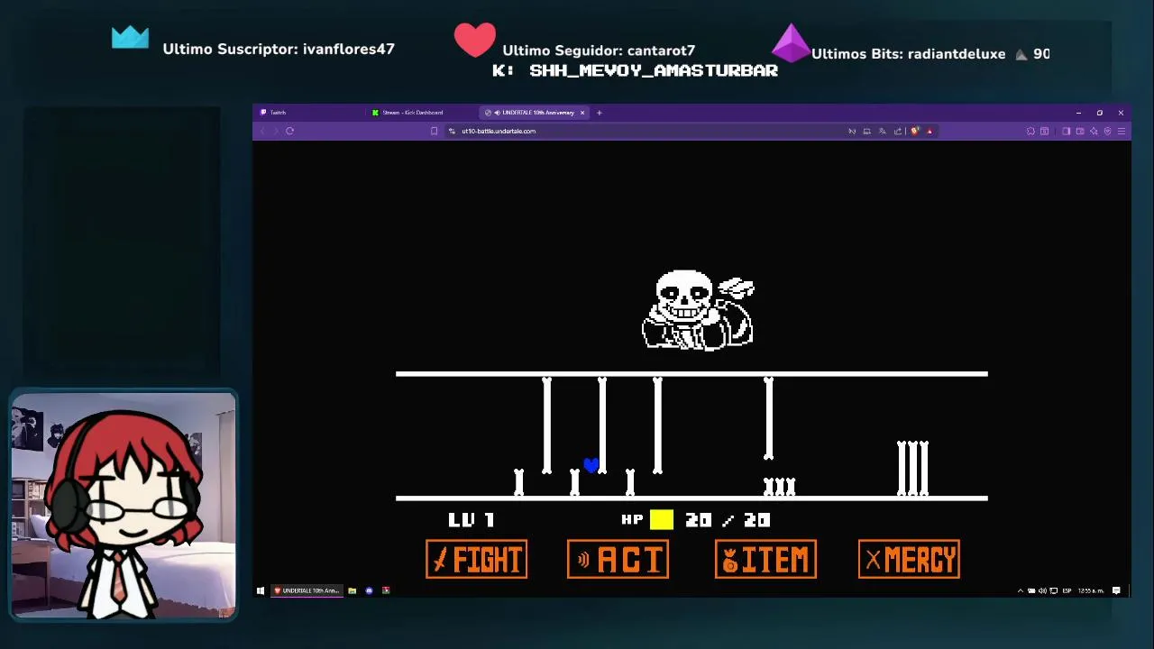Open a new browser tab
The image size is (1154, 649).
pos(600,113)
